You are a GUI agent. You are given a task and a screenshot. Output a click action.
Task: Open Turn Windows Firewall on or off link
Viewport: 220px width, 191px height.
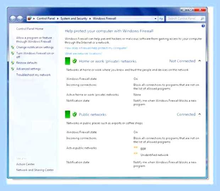tap(35, 55)
